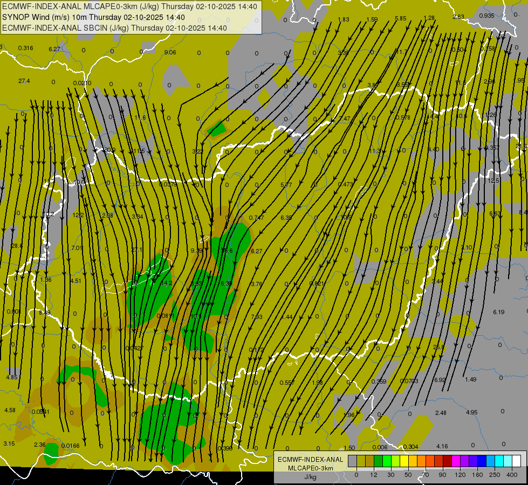Click the map value 25.8

point(438,347)
